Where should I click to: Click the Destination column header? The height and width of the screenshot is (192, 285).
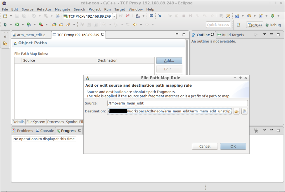(125, 60)
